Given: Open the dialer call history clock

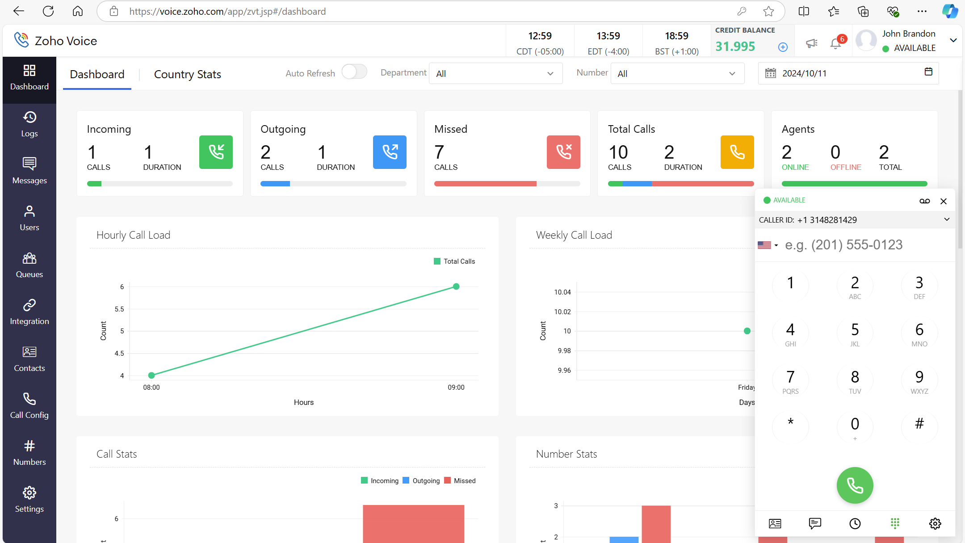Looking at the screenshot, I should click(855, 523).
